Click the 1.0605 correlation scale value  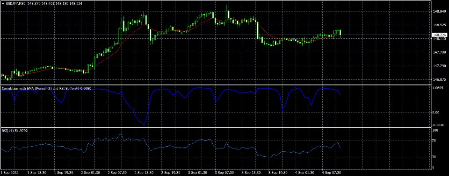(x=438, y=88)
